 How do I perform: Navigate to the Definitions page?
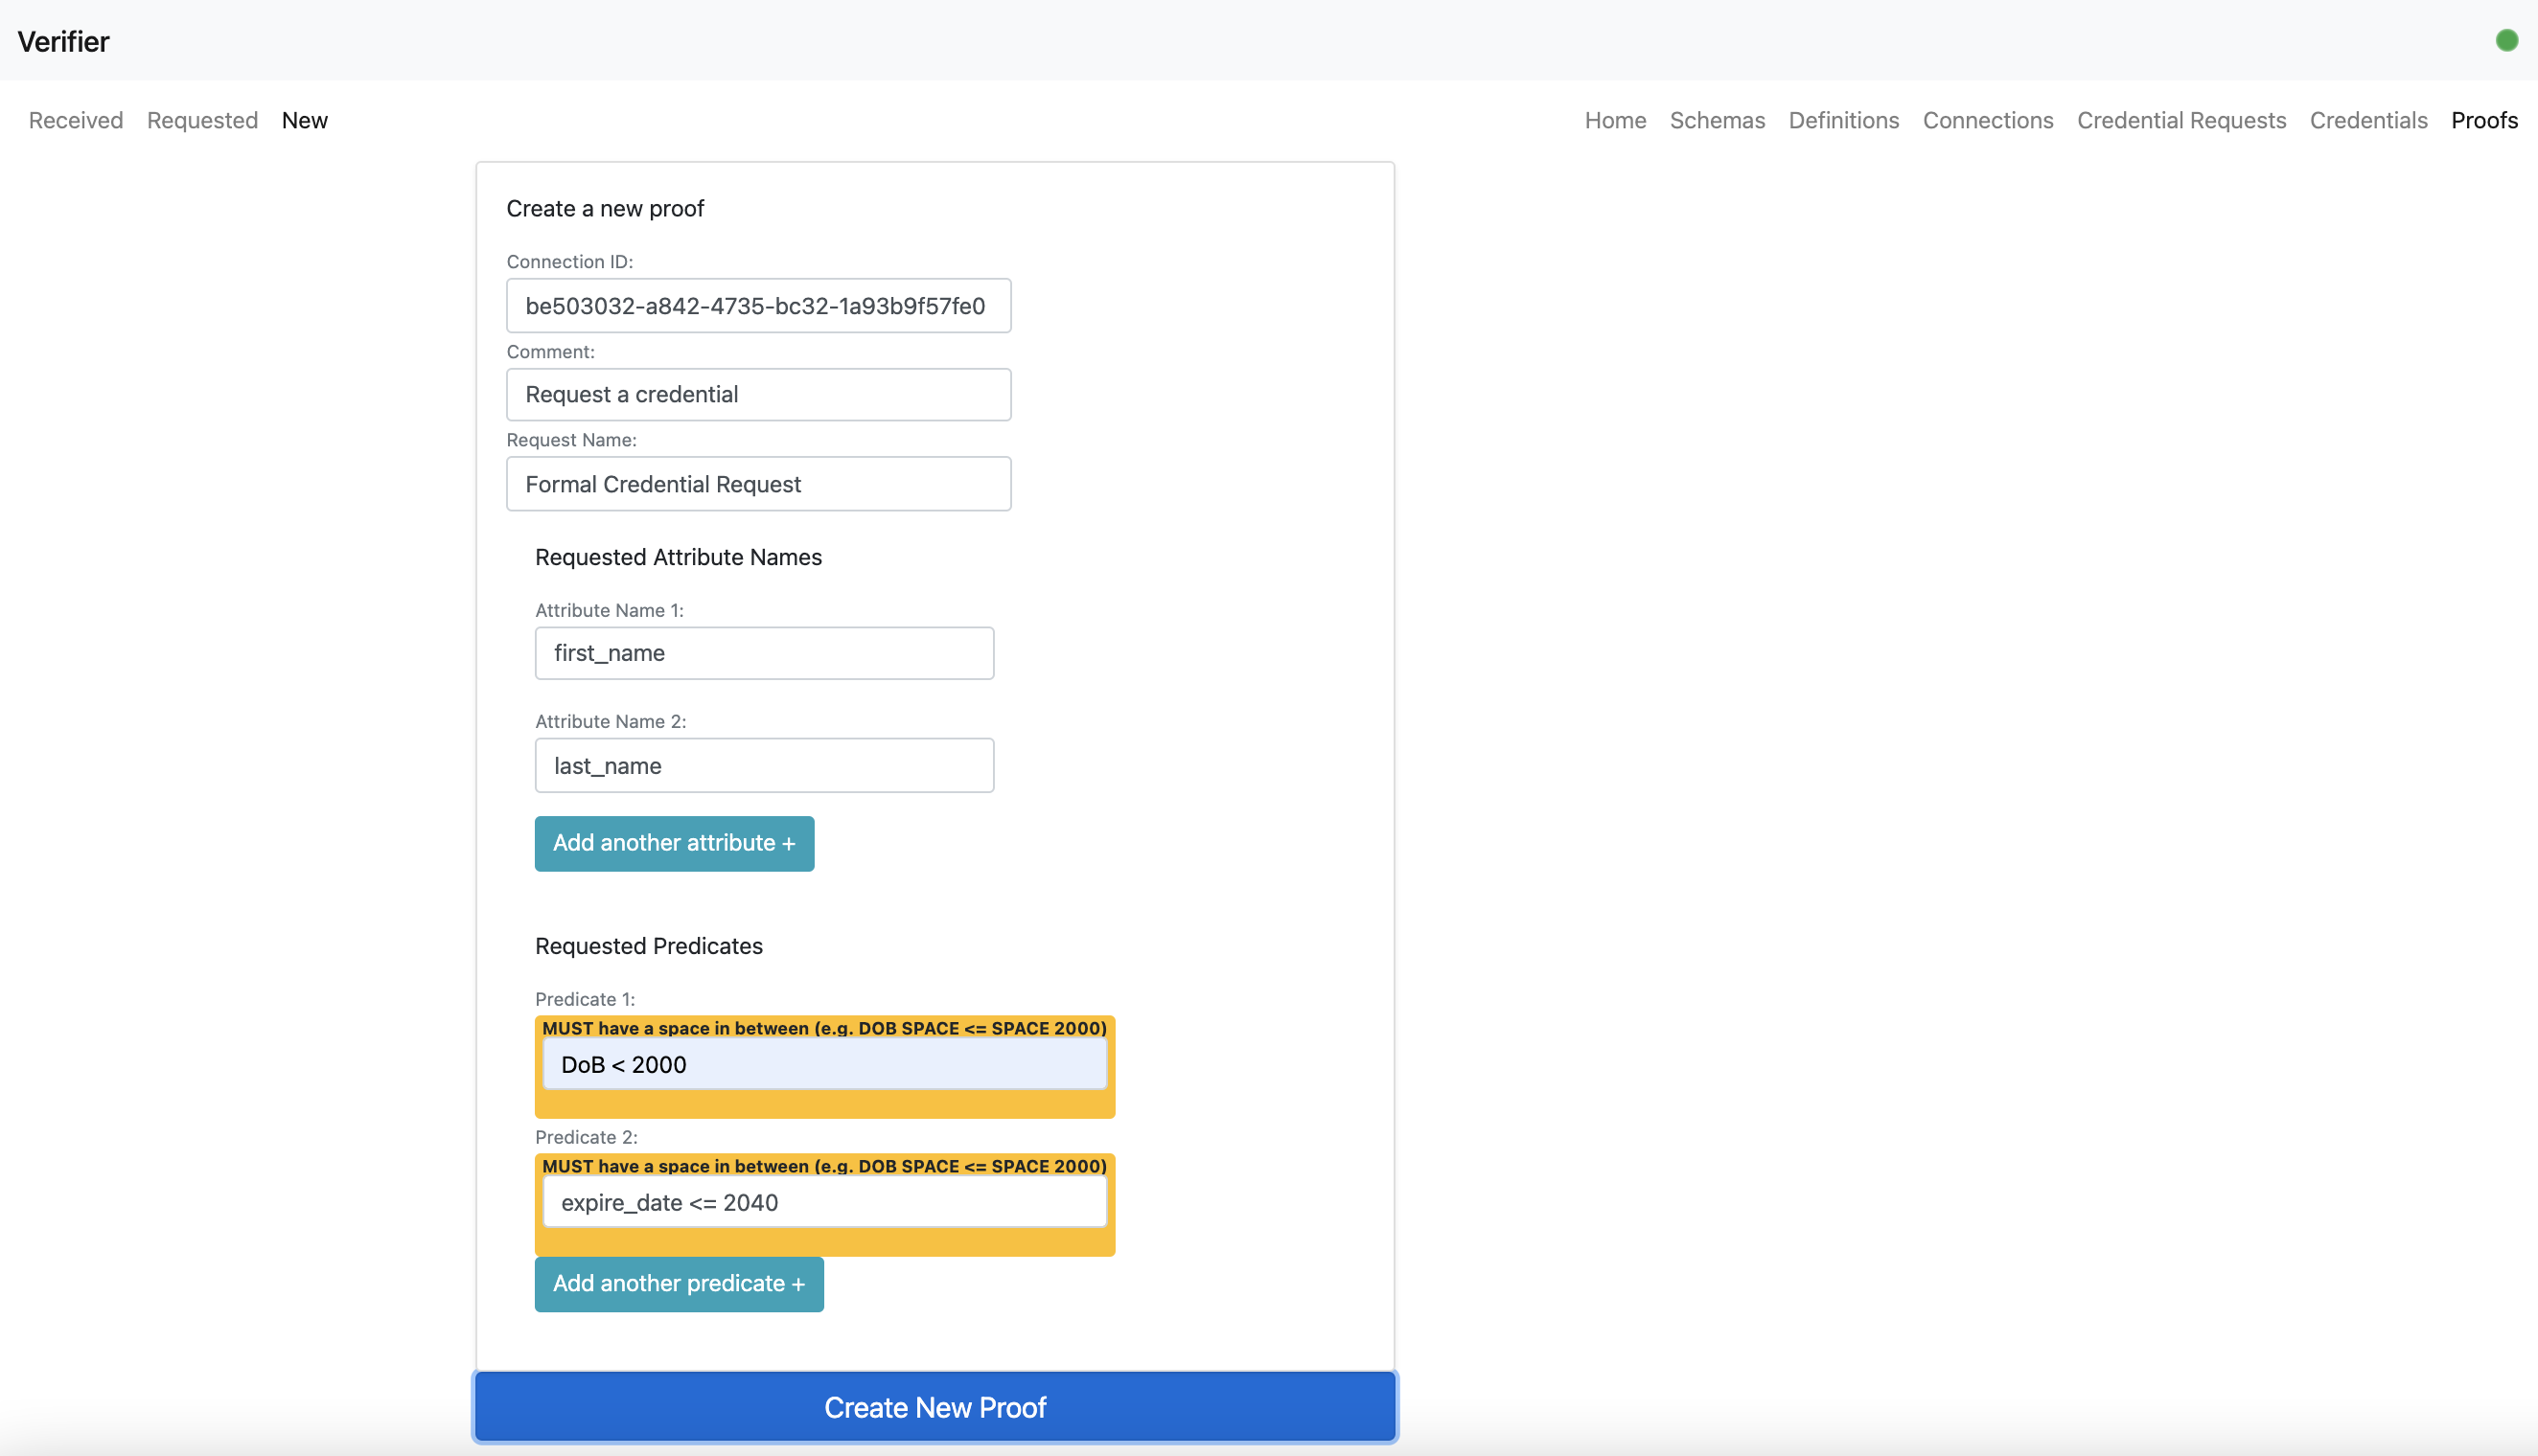click(x=1843, y=120)
